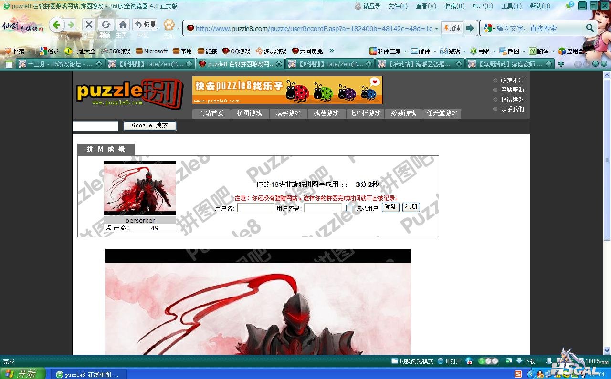Screen dimensions: 611x379
Task: Click the magnifier search icon
Action: (590, 29)
